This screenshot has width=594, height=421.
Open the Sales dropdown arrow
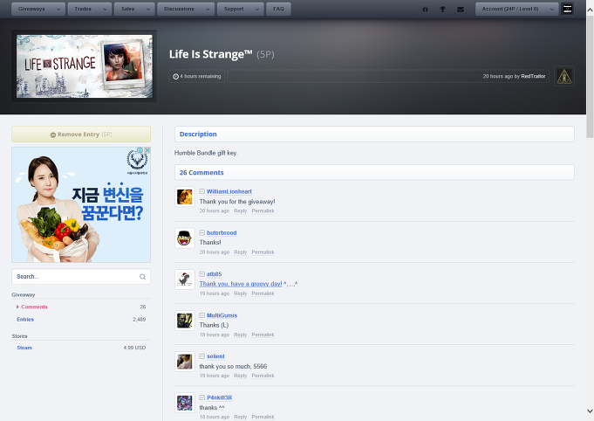148,9
